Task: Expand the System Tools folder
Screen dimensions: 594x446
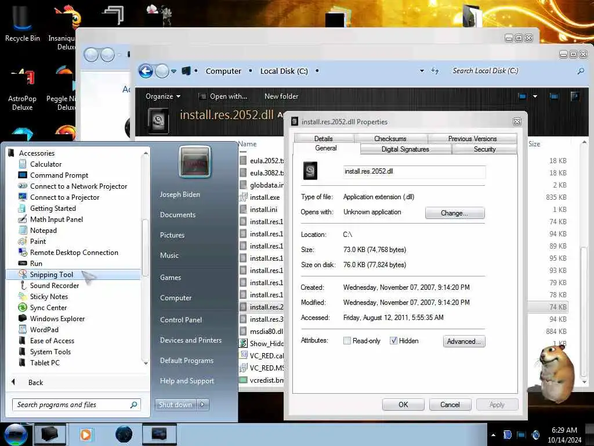Action: point(50,351)
